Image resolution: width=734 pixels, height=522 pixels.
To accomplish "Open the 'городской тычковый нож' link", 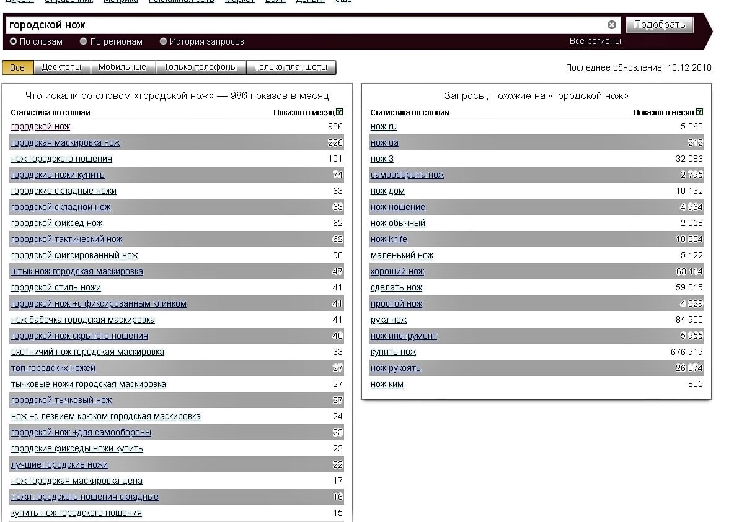I will [61, 401].
